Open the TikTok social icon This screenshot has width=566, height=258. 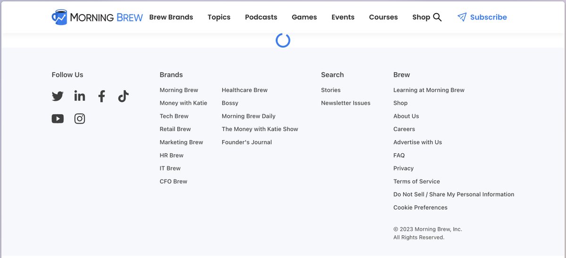124,96
